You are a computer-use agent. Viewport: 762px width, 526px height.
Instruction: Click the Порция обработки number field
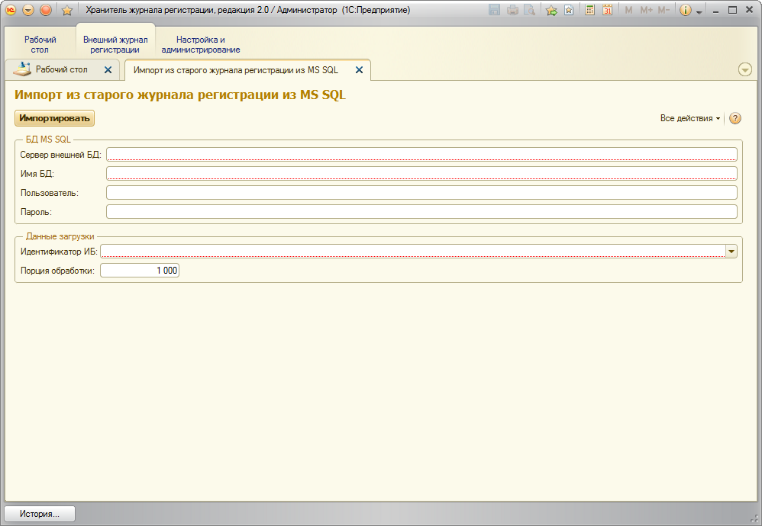(140, 271)
